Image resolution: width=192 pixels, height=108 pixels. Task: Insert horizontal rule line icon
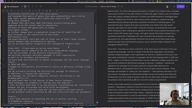pos(54,11)
